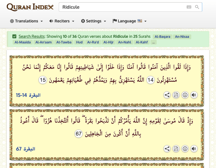Open the Search Results link
The image size is (216, 168).
point(32,36)
